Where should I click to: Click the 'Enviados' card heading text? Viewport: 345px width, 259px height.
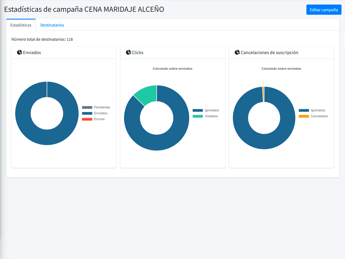[x=32, y=52]
